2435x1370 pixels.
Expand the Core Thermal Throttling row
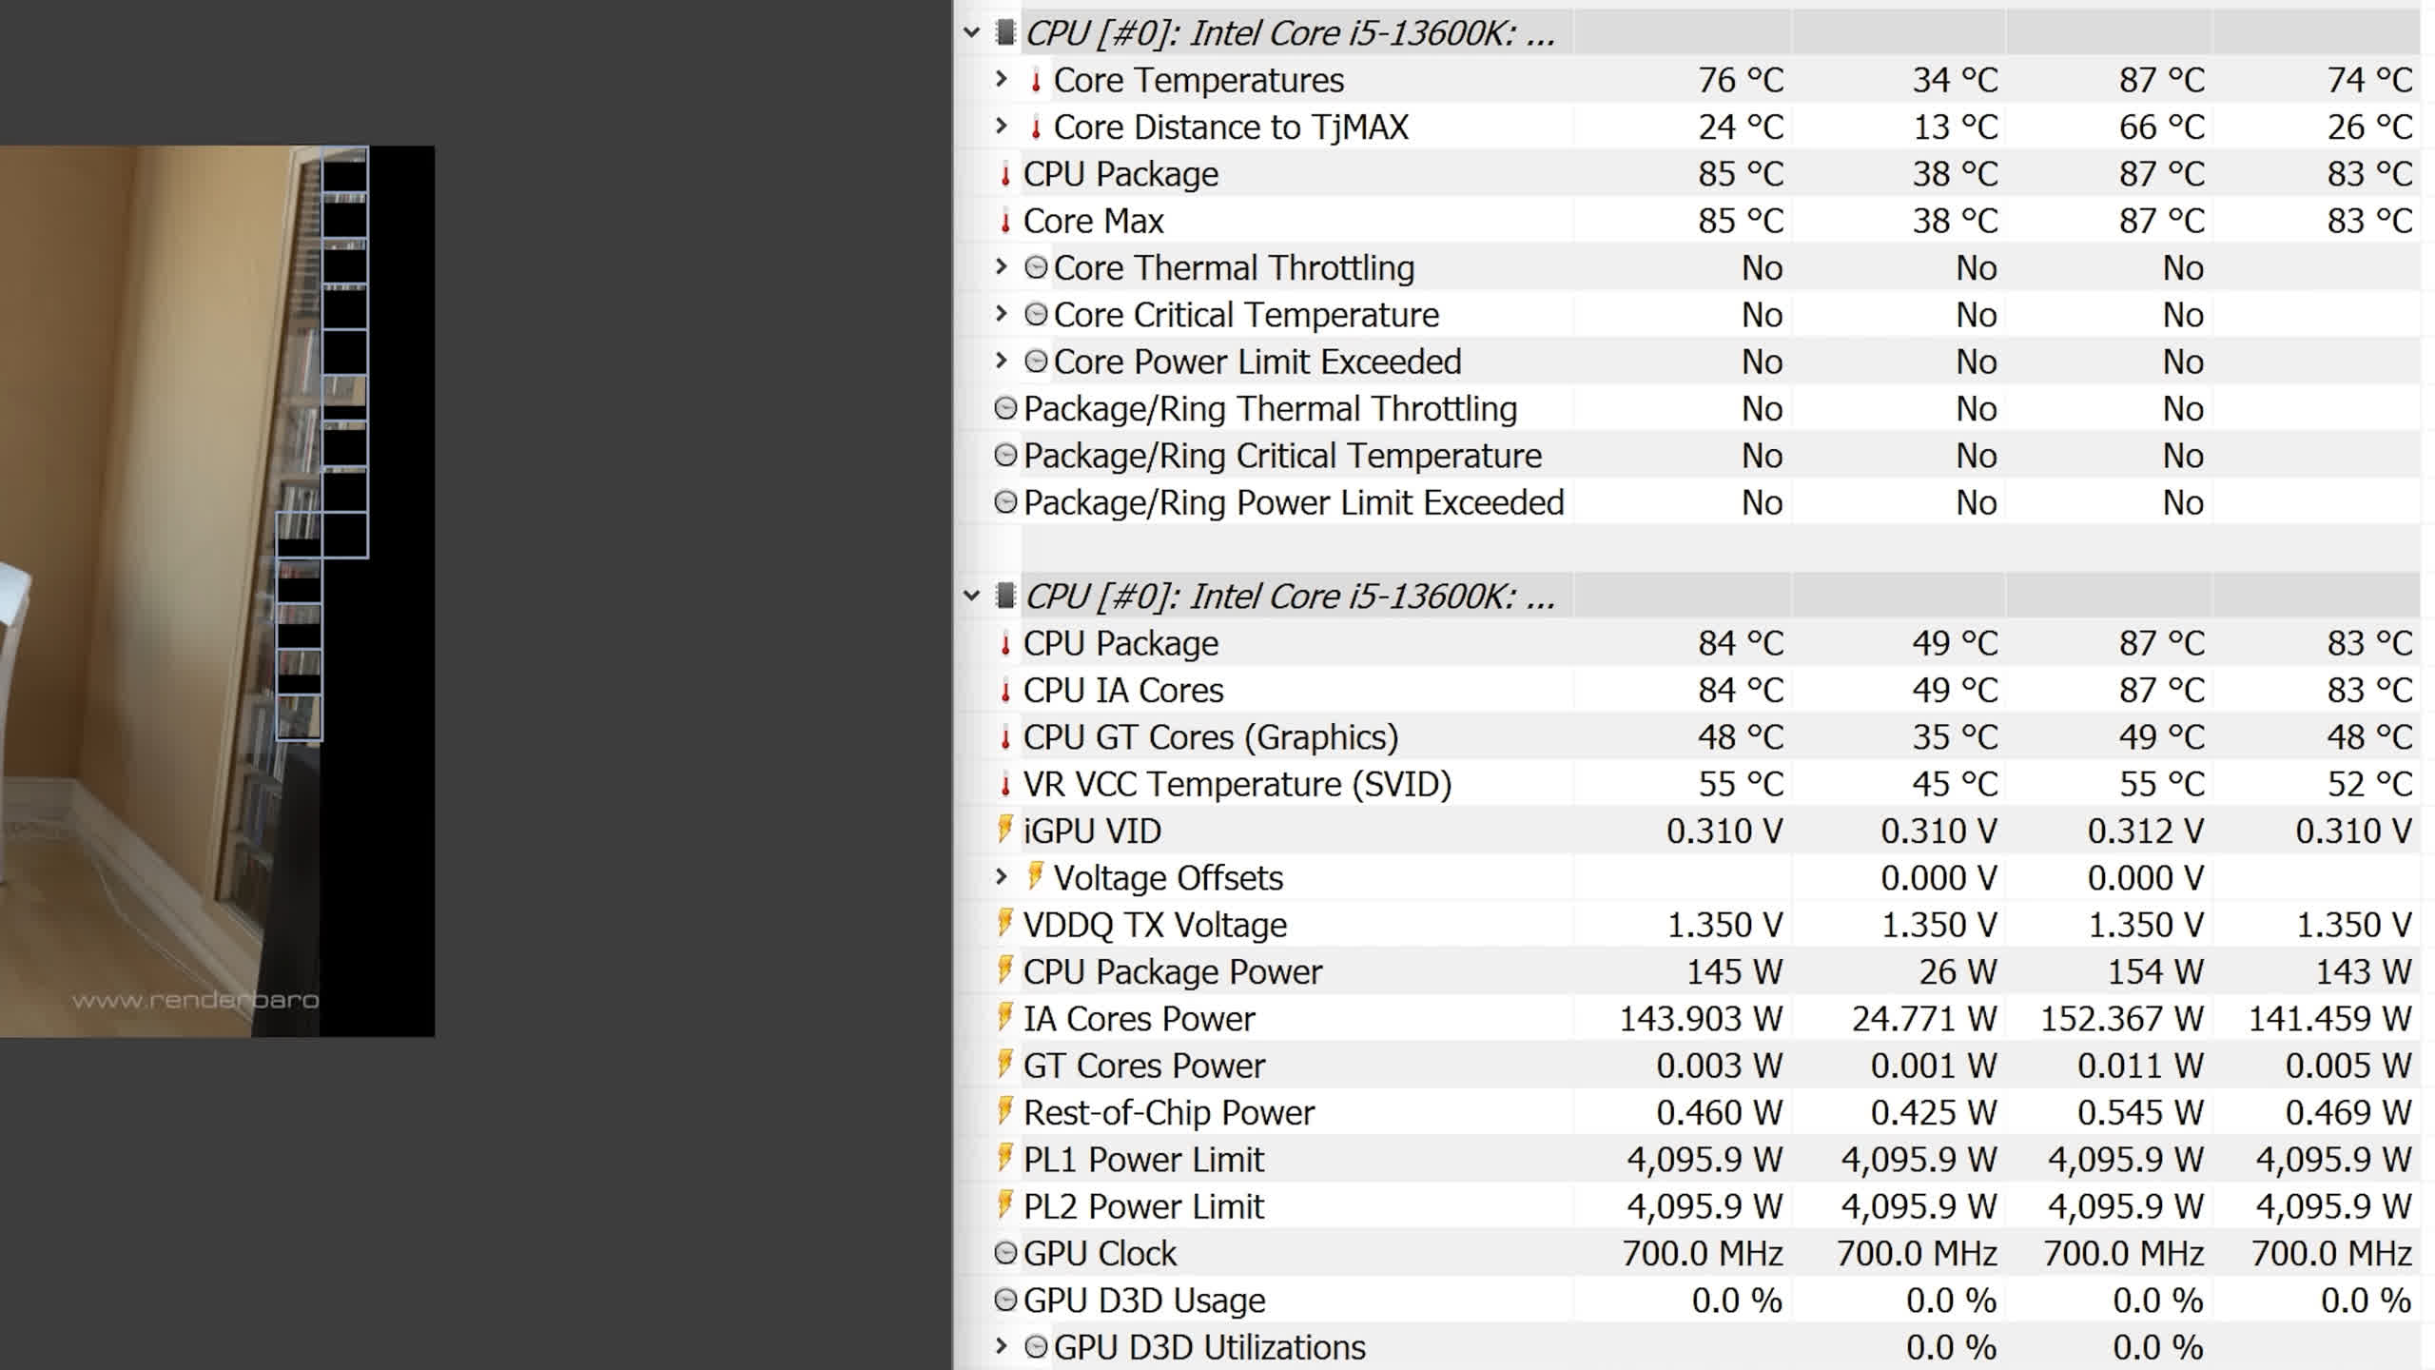(1001, 267)
